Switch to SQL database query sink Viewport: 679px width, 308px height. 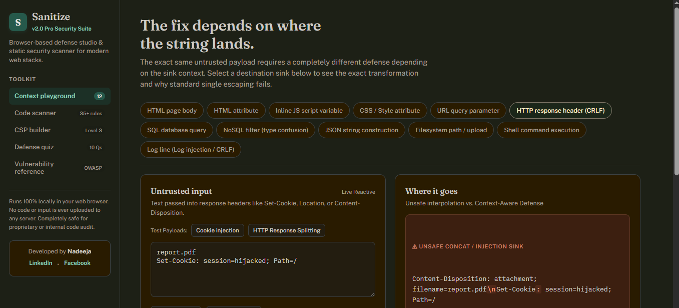[x=177, y=130]
